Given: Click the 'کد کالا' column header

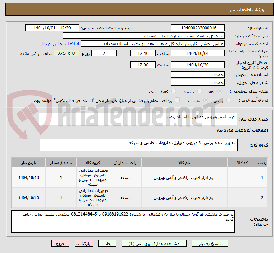Looking at the screenshot, I should click(242, 163).
